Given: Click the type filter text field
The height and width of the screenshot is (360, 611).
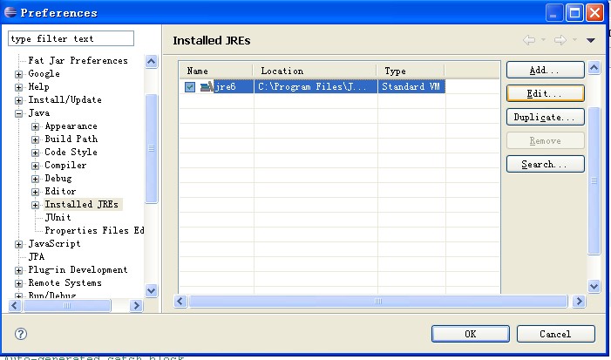Looking at the screenshot, I should coord(71,38).
